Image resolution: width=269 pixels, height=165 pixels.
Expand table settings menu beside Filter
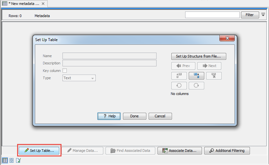tap(263, 15)
